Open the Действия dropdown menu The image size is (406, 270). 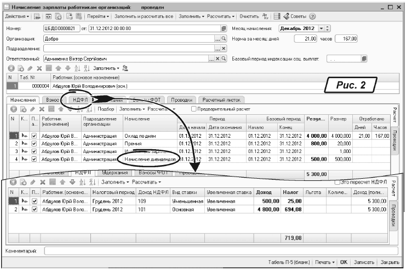pos(16,17)
